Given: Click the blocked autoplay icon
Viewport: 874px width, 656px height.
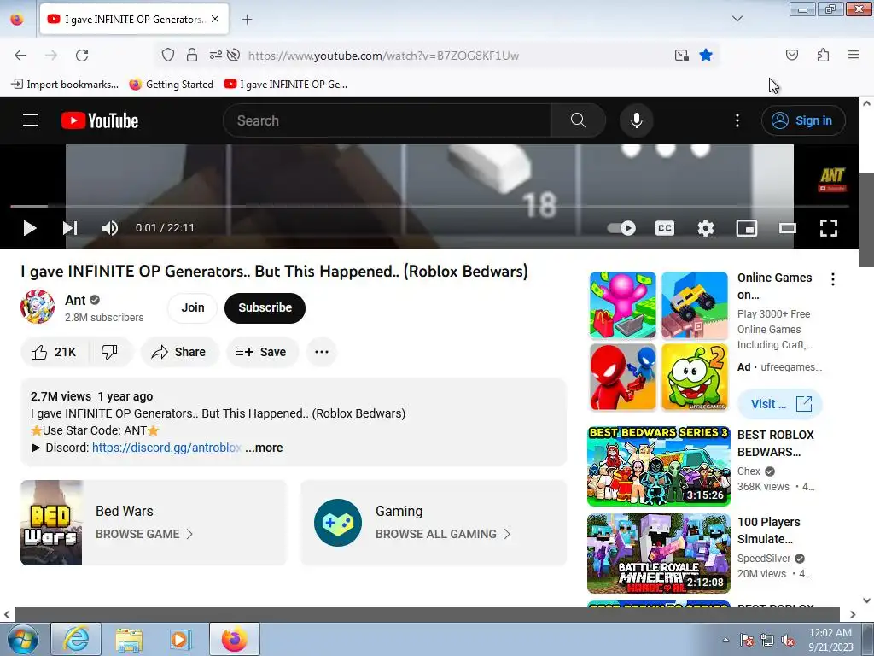Looking at the screenshot, I should (234, 55).
